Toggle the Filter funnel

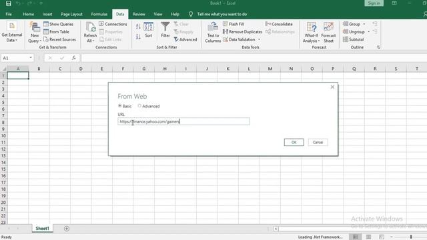(x=165, y=30)
